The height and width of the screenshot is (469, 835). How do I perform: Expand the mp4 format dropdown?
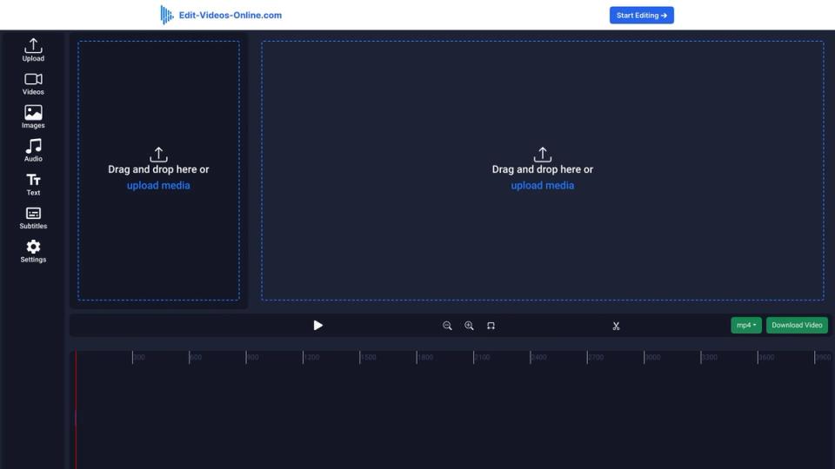point(746,325)
